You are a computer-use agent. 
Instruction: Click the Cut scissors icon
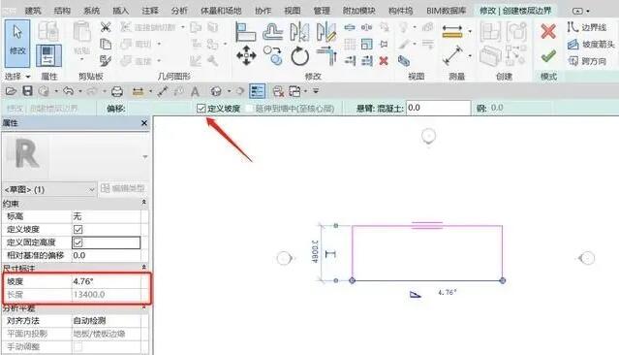pyautogui.click(x=106, y=27)
